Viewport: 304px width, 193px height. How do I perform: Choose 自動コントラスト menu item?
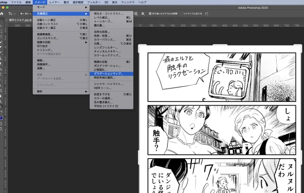[61, 24]
